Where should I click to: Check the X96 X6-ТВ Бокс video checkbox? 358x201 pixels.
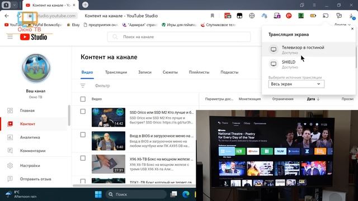tap(83, 158)
